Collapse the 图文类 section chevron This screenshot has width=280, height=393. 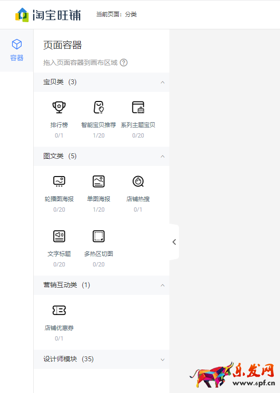point(163,156)
